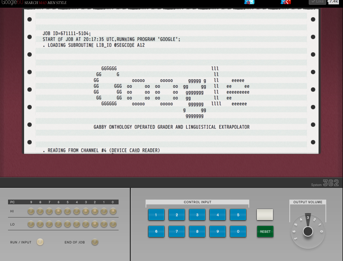
Task: Click the Twitter share icon in top bar
Action: click(249, 2)
